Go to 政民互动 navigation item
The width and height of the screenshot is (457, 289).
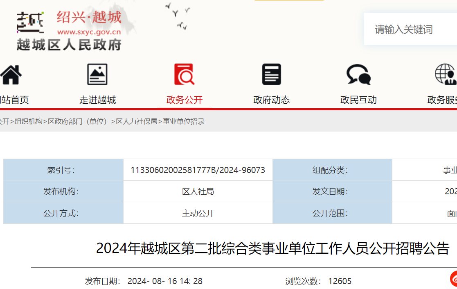[x=358, y=100]
